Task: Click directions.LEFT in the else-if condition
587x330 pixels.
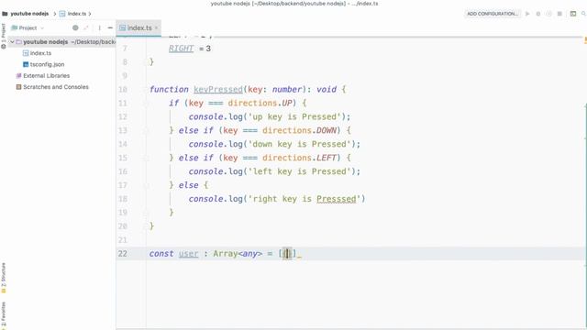Action: [299, 158]
